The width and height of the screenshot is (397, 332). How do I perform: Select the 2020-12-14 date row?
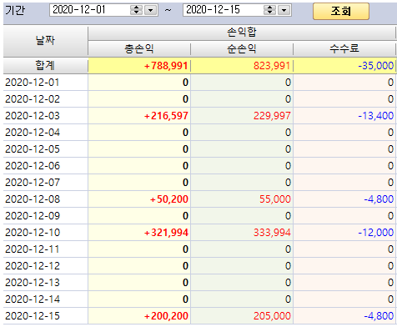(x=45, y=299)
